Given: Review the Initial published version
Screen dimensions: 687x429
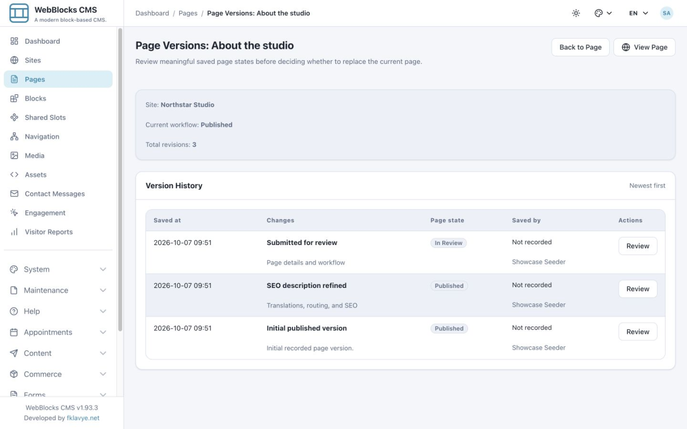Looking at the screenshot, I should [x=638, y=332].
